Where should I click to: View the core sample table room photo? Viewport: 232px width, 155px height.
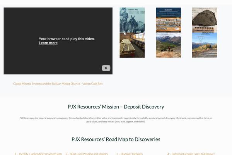pos(132,45)
